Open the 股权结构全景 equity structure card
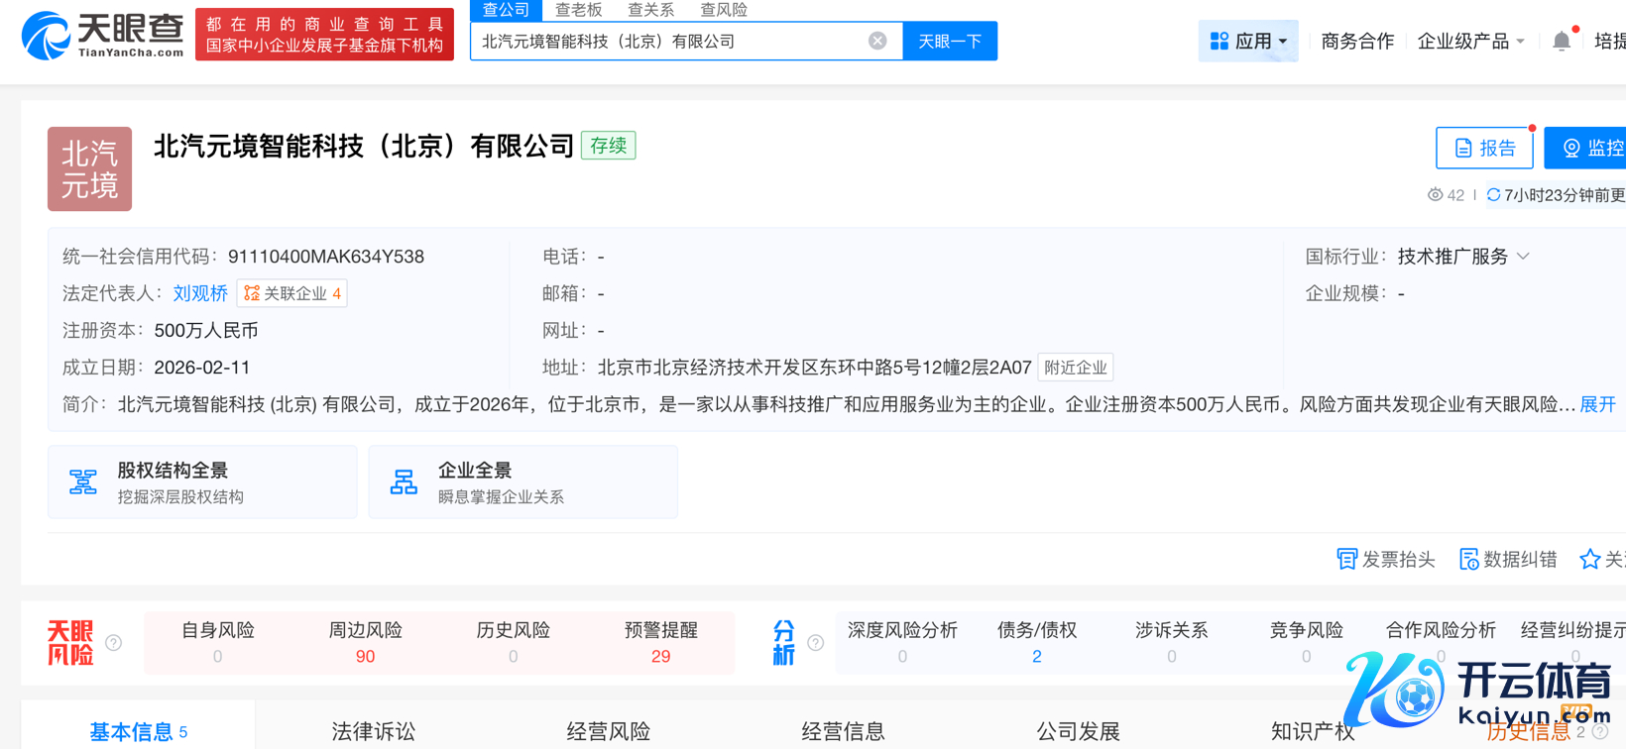The height and width of the screenshot is (749, 1626). click(x=202, y=482)
